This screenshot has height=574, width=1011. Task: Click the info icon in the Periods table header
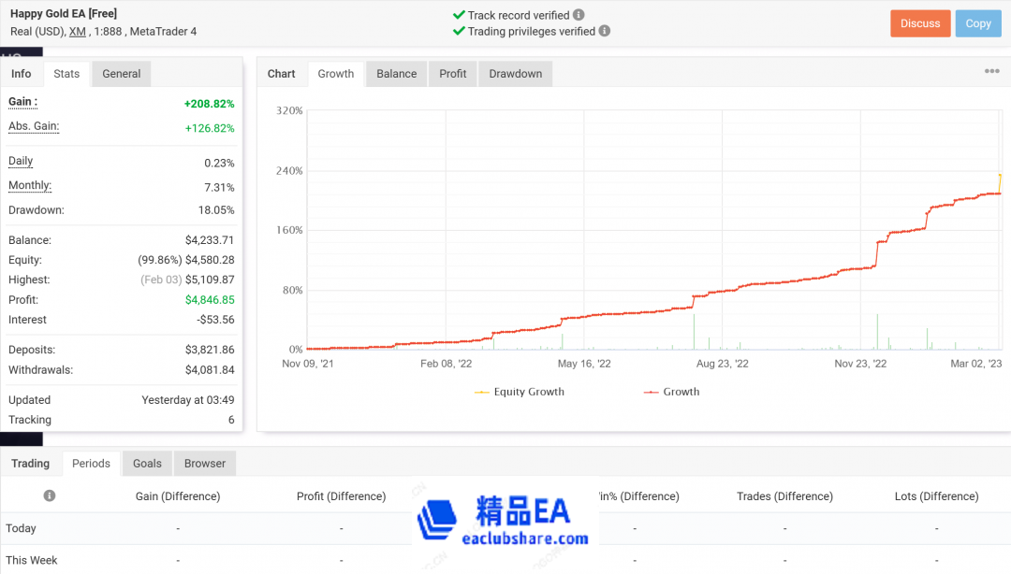[49, 495]
